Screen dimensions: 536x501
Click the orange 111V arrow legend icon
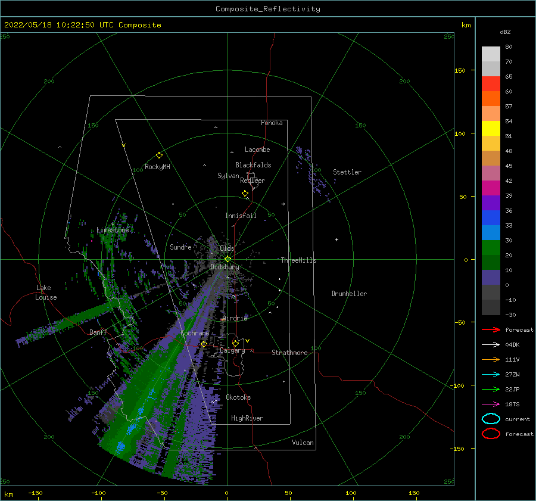[x=491, y=359]
